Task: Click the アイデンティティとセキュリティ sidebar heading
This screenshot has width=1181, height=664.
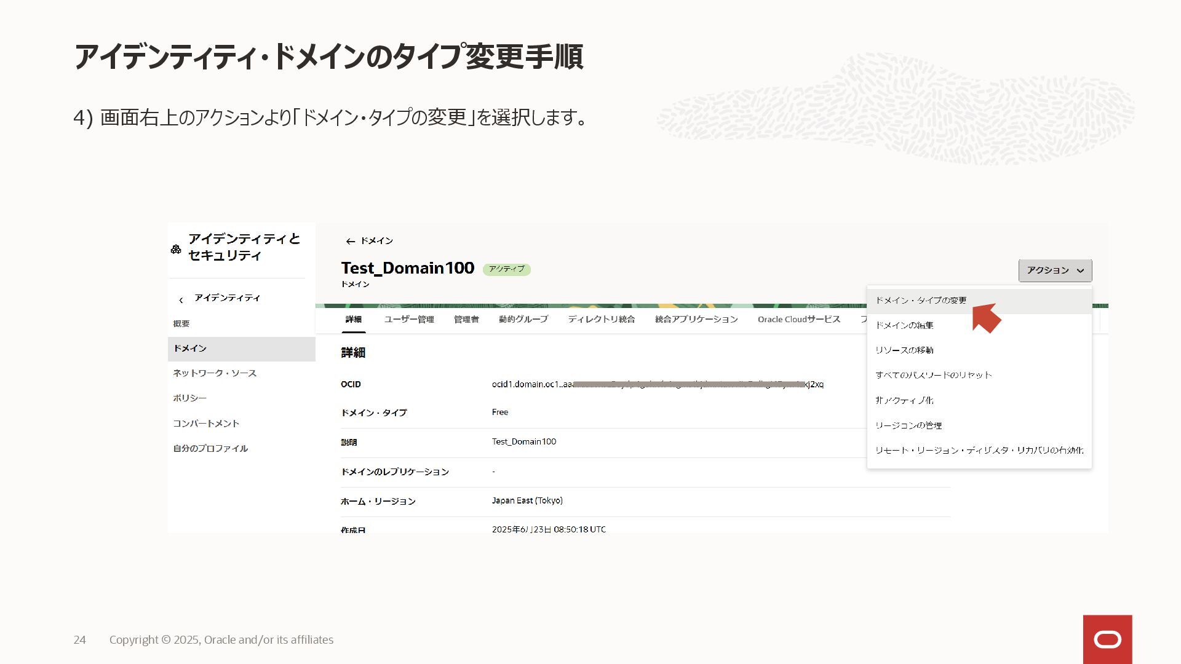Action: click(x=244, y=247)
